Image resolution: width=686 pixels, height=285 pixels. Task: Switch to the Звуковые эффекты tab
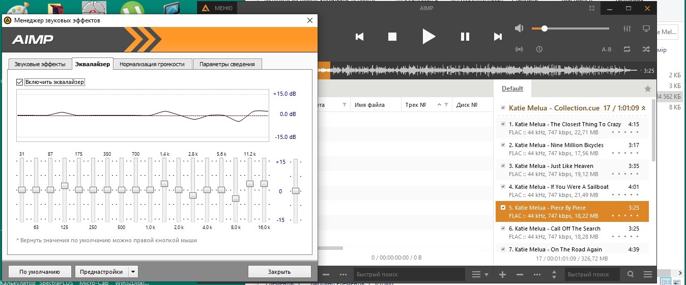coord(40,64)
